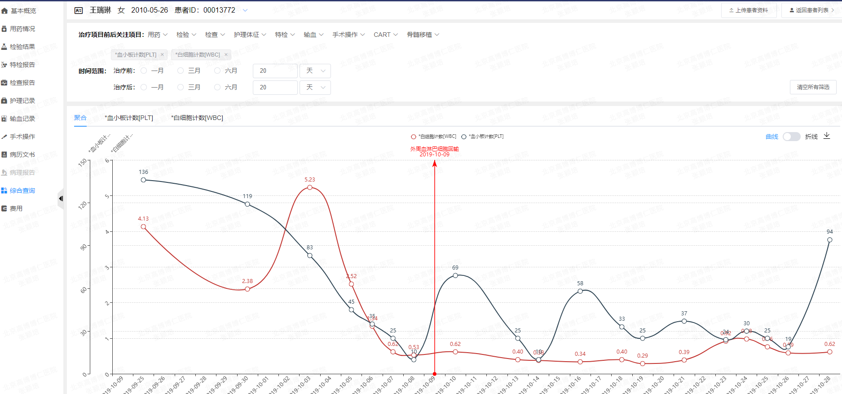Open the 治疗后 unit 天 dropdown
Image resolution: width=842 pixels, height=394 pixels.
(x=315, y=88)
